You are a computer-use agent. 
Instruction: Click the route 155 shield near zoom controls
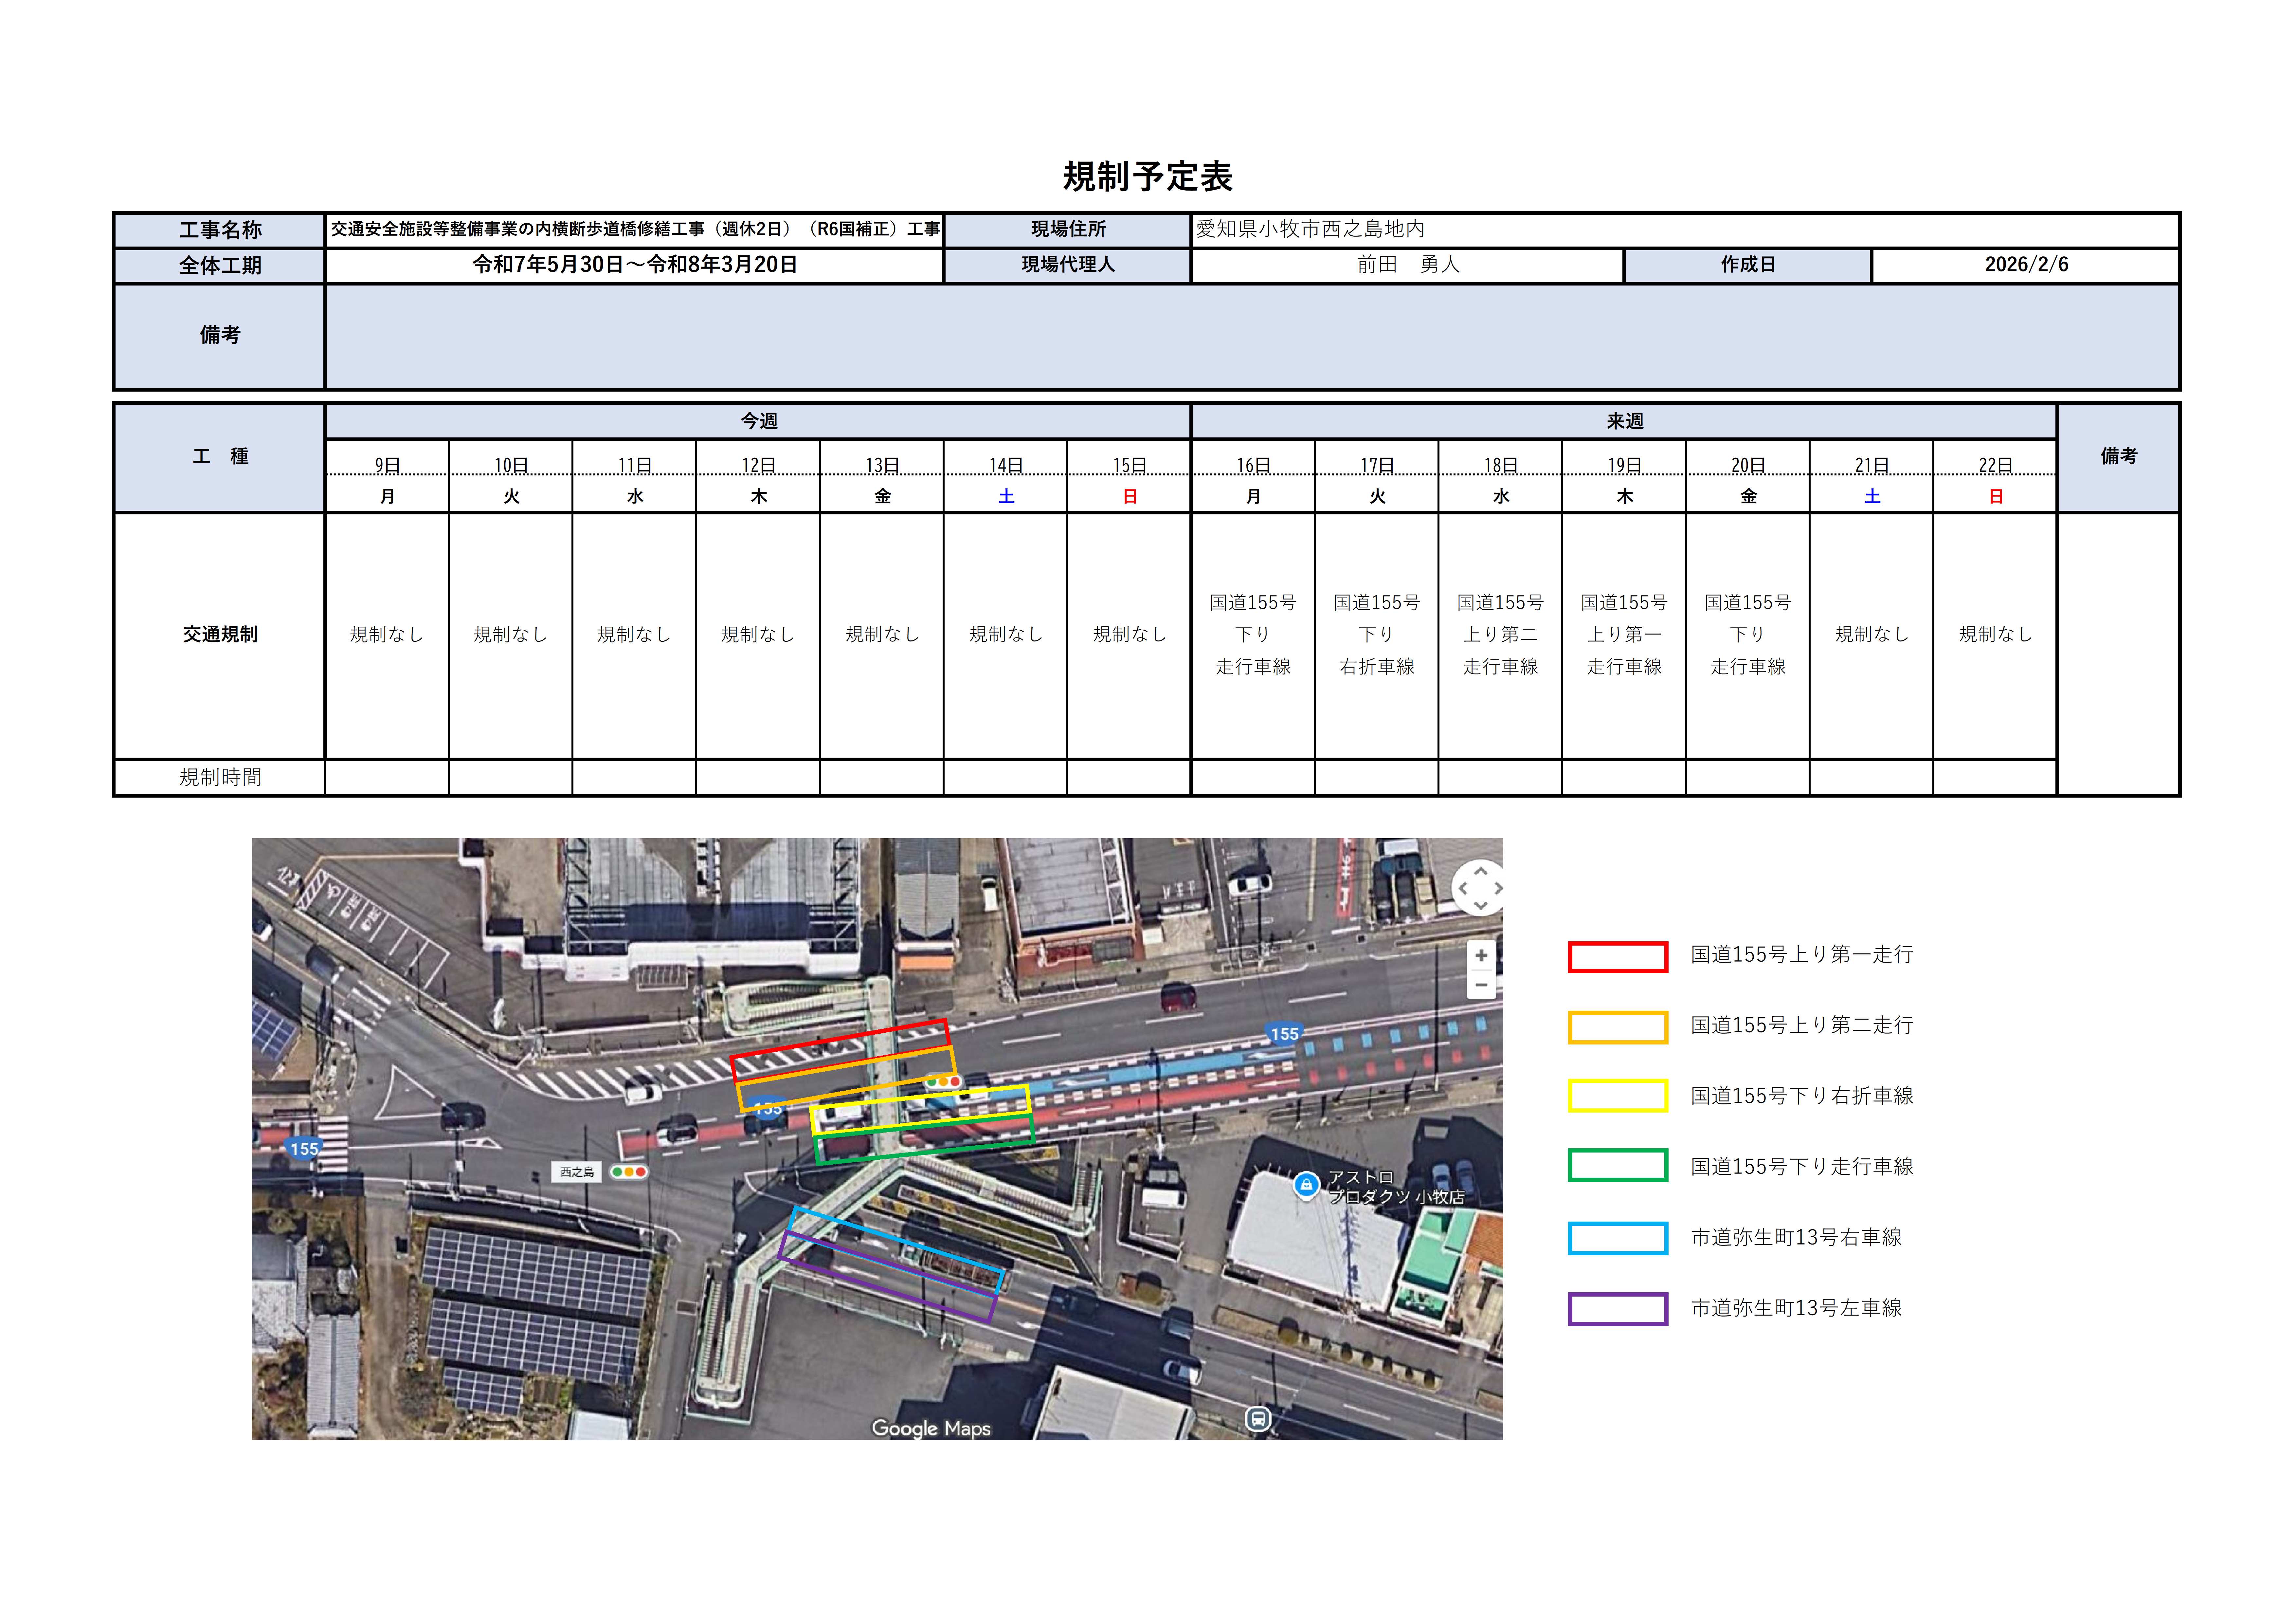tap(1284, 1034)
